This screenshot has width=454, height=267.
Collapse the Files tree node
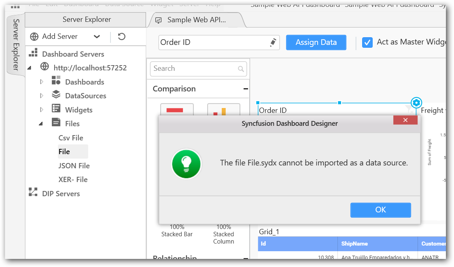[41, 124]
